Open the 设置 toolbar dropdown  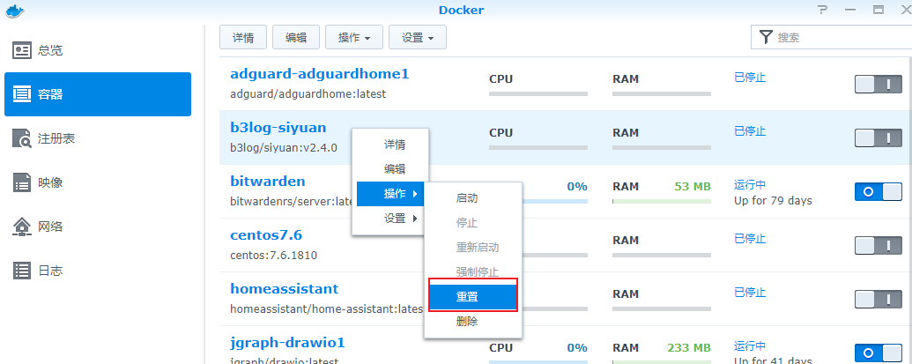coord(417,37)
